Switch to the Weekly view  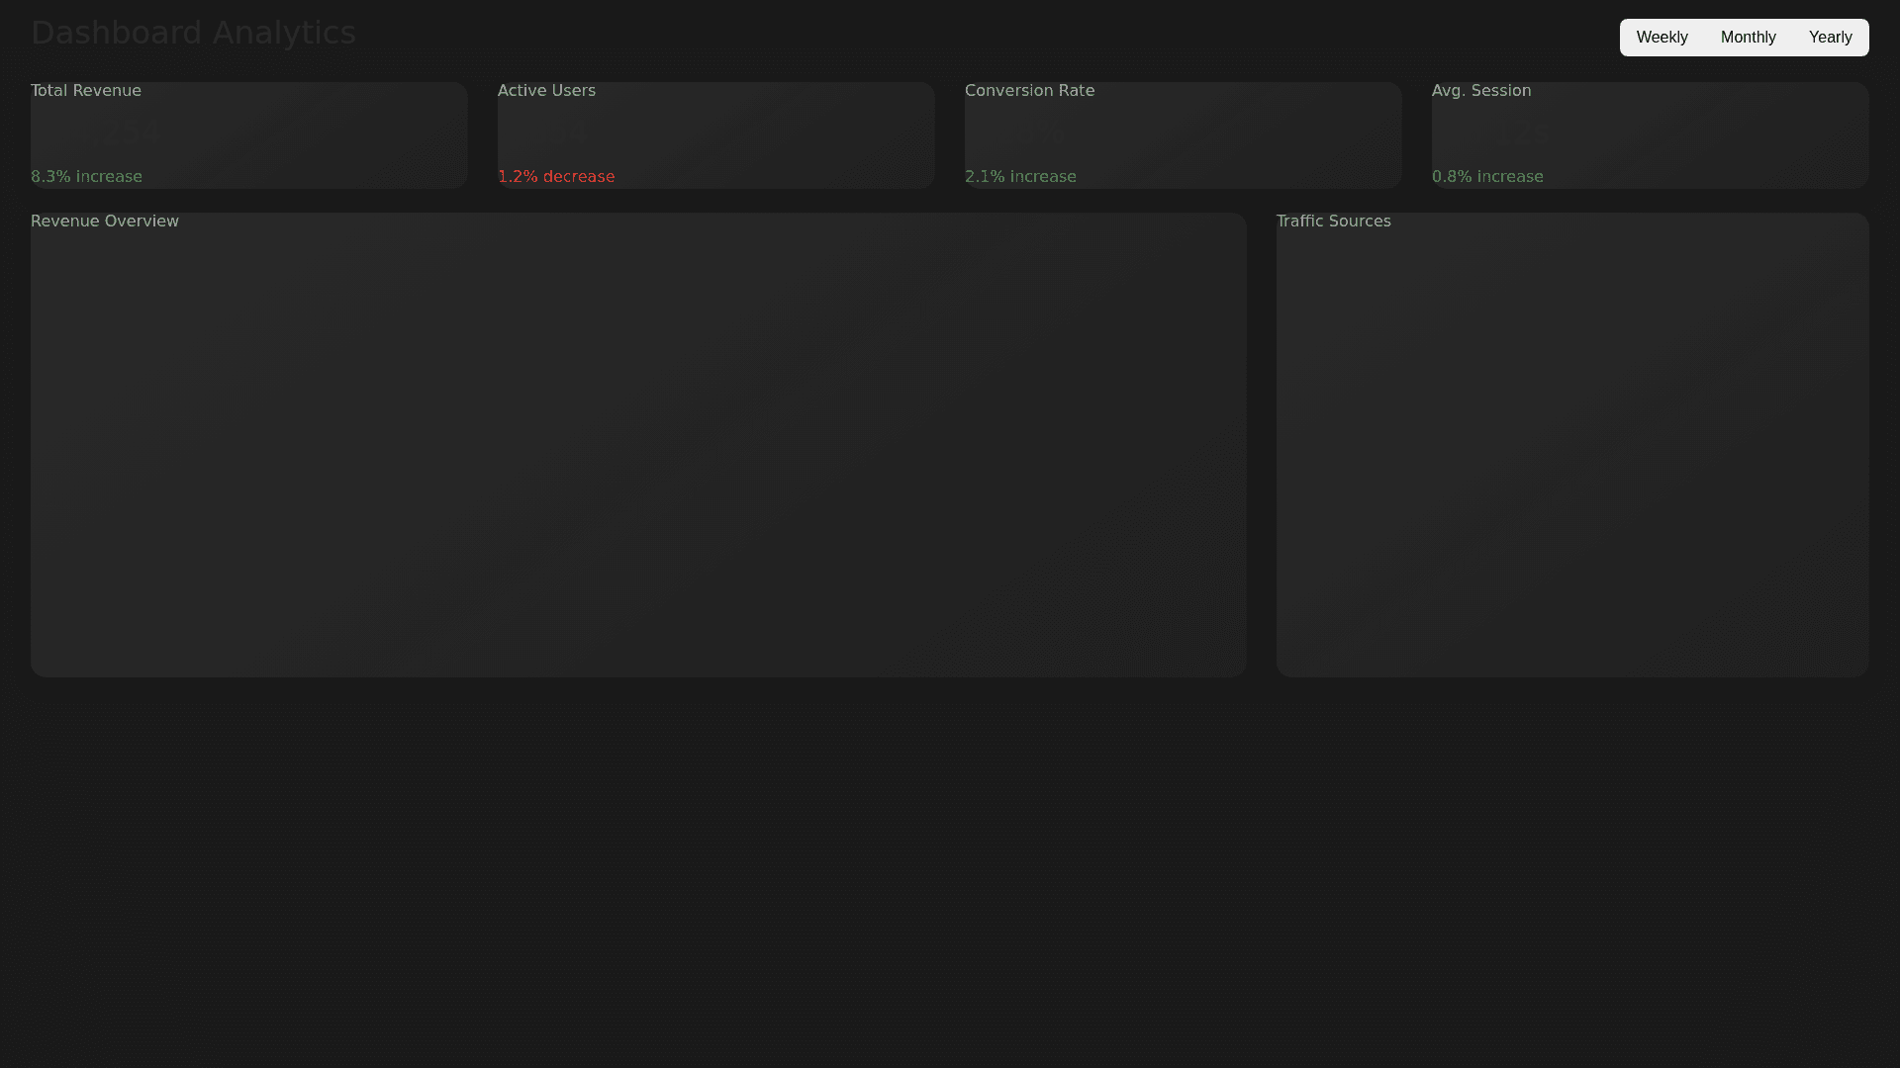pyautogui.click(x=1662, y=38)
